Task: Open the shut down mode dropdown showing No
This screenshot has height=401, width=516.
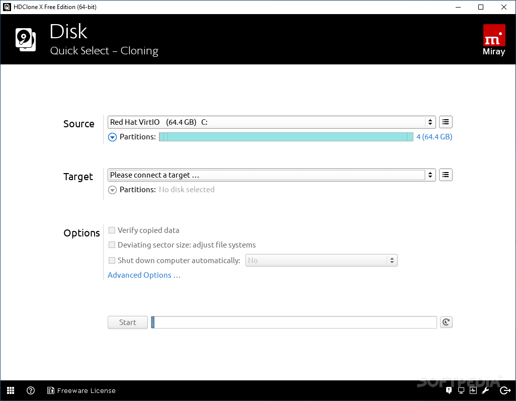Action: [x=321, y=261]
